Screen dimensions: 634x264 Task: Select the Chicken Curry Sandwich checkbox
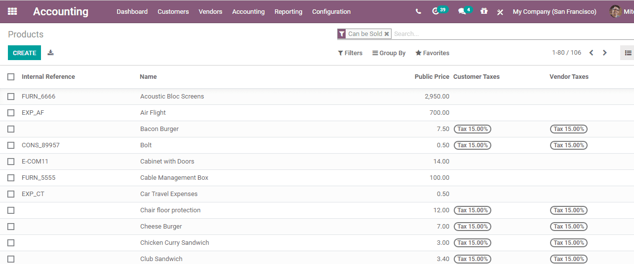(11, 243)
